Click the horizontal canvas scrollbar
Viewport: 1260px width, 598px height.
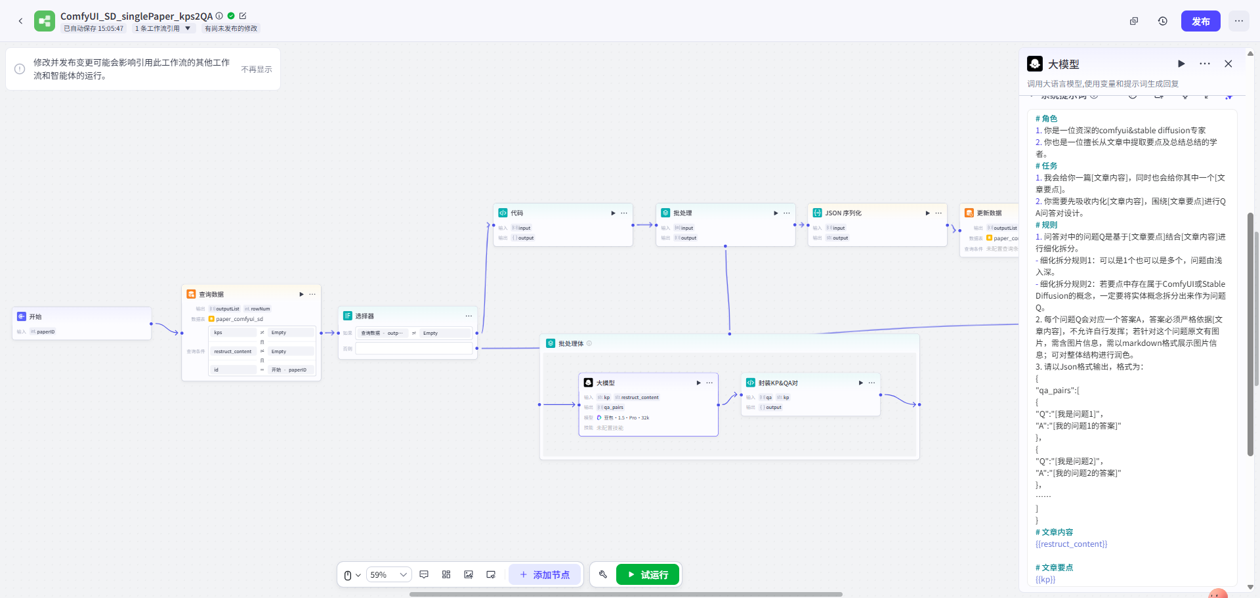[x=625, y=594]
